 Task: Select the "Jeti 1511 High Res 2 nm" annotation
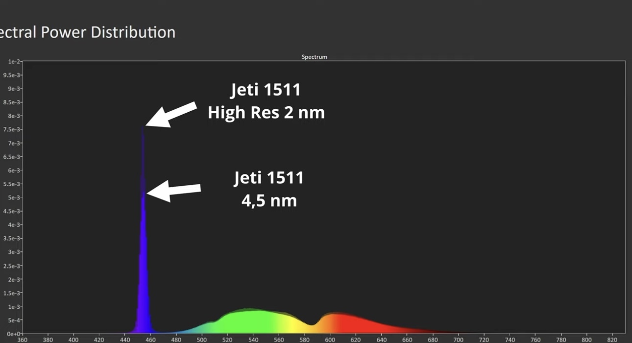point(266,101)
